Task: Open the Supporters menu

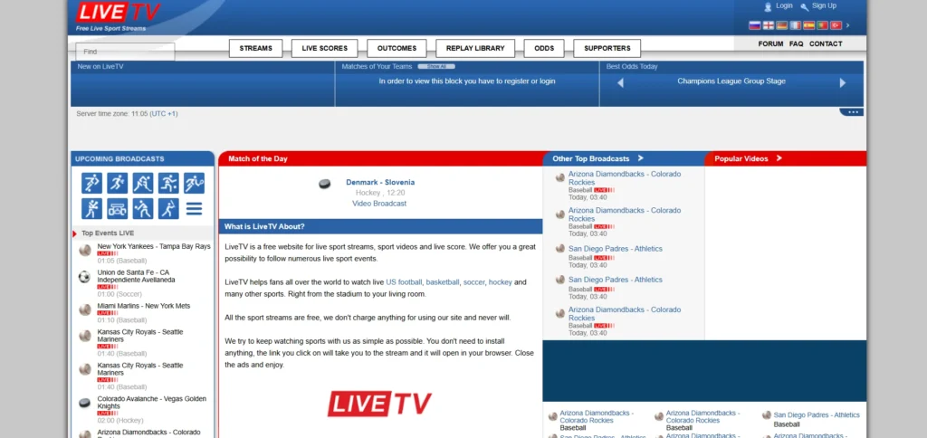Action: [x=607, y=49]
